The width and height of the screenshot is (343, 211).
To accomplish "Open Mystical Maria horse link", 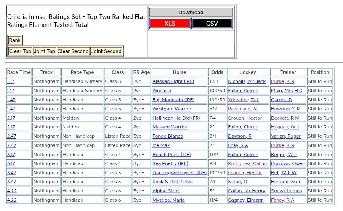I will 168,200.
